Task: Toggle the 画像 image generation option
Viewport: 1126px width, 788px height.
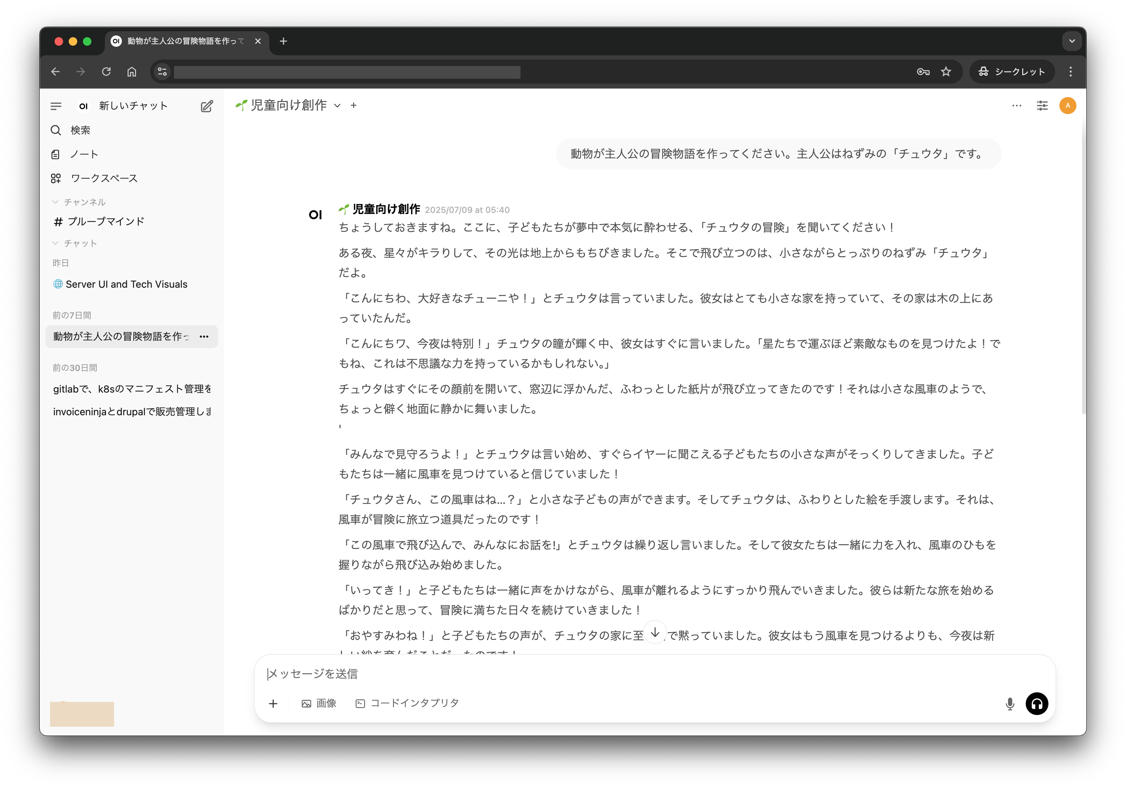Action: pyautogui.click(x=319, y=703)
